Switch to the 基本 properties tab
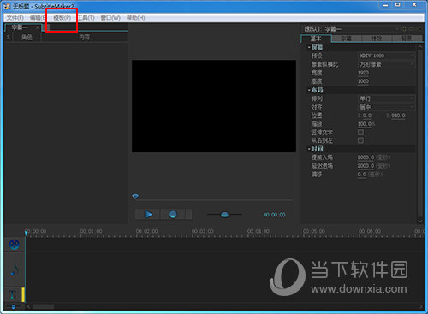The image size is (428, 314). tap(316, 39)
